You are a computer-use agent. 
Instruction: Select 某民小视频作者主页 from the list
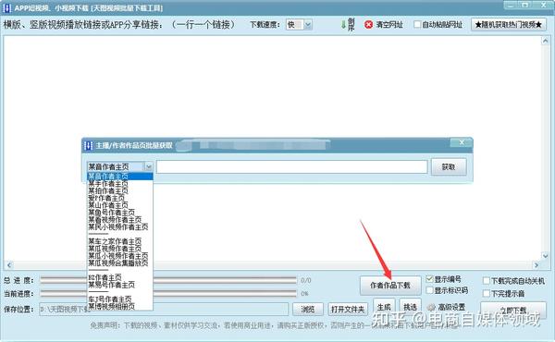117,226
